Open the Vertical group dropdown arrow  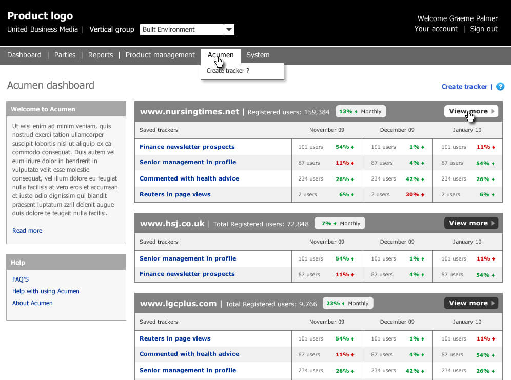(229, 30)
